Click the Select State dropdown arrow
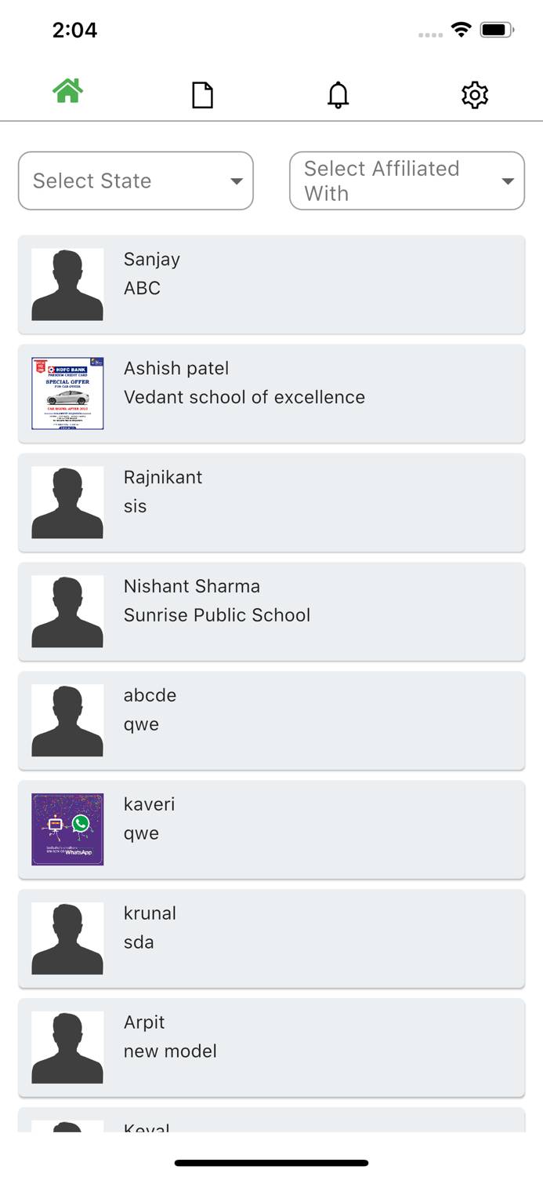 [236, 180]
